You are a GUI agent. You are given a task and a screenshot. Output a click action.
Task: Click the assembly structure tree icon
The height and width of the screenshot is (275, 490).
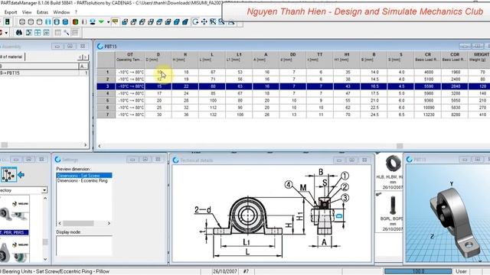pyautogui.click(x=8, y=175)
